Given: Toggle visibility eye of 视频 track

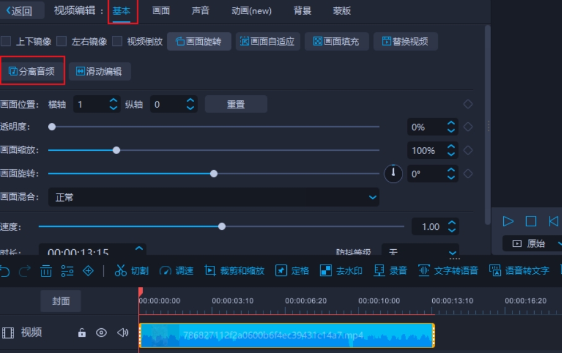Looking at the screenshot, I should (101, 333).
